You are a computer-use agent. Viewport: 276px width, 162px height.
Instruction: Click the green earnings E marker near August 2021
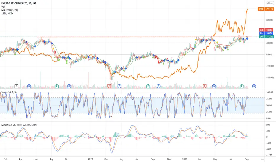click(x=242, y=86)
